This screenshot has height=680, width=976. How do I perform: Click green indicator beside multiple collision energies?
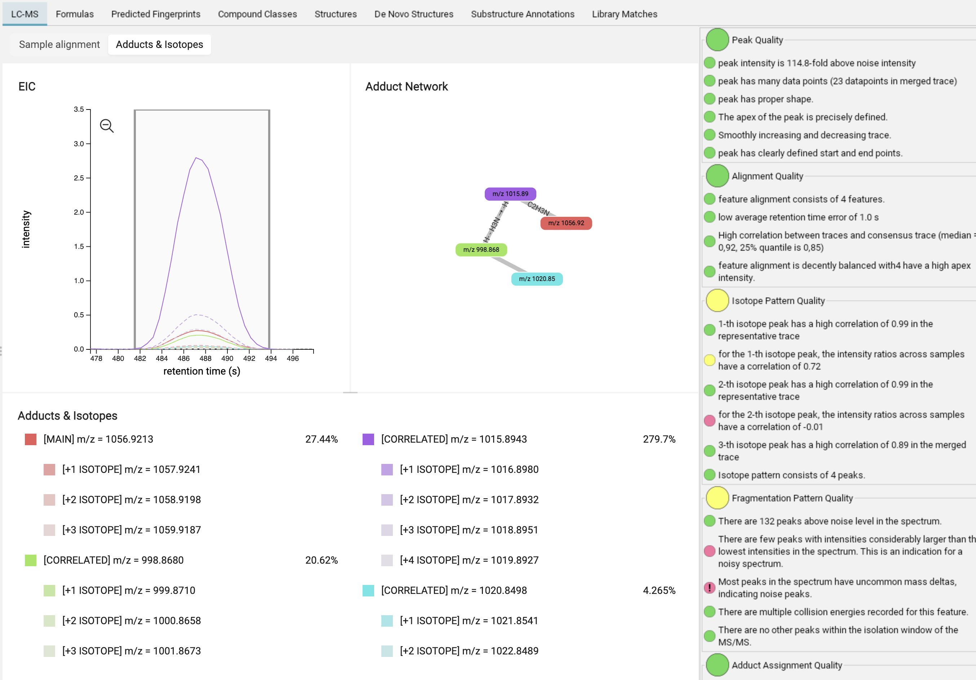(x=709, y=612)
